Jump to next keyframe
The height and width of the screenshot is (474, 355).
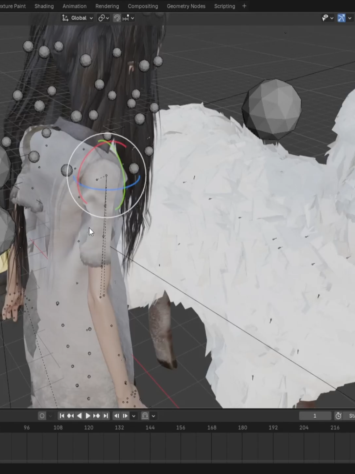pyautogui.click(x=97, y=416)
